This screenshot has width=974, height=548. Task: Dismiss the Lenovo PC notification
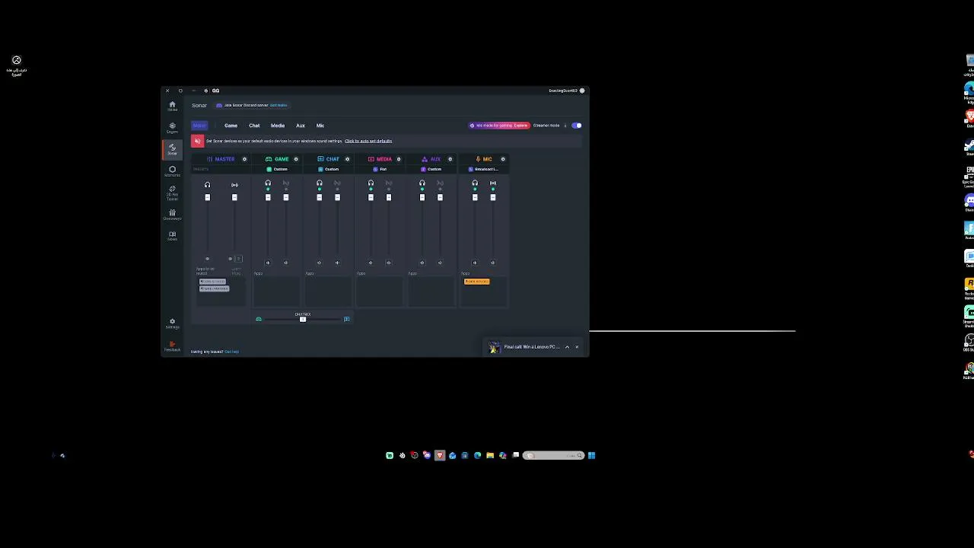tap(577, 347)
